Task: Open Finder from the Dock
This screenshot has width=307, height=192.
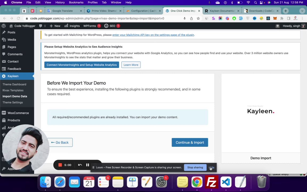Action: 45,182
